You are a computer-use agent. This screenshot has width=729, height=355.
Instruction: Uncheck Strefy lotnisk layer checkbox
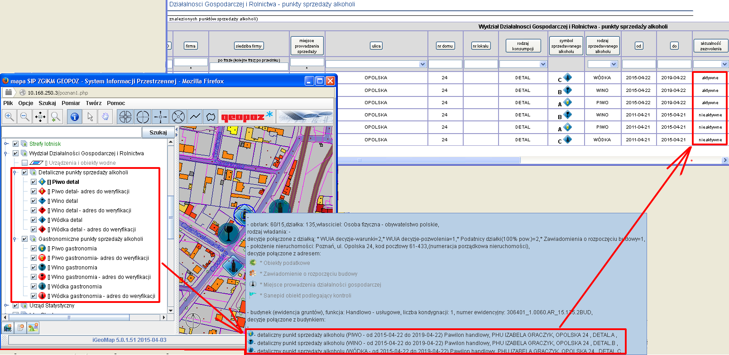pyautogui.click(x=16, y=144)
